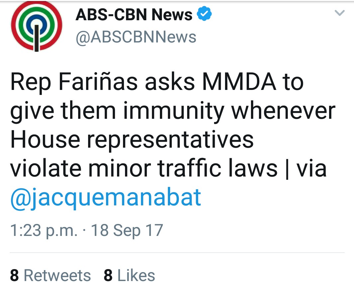
Task: View the Likes label list
Action: coord(136,275)
